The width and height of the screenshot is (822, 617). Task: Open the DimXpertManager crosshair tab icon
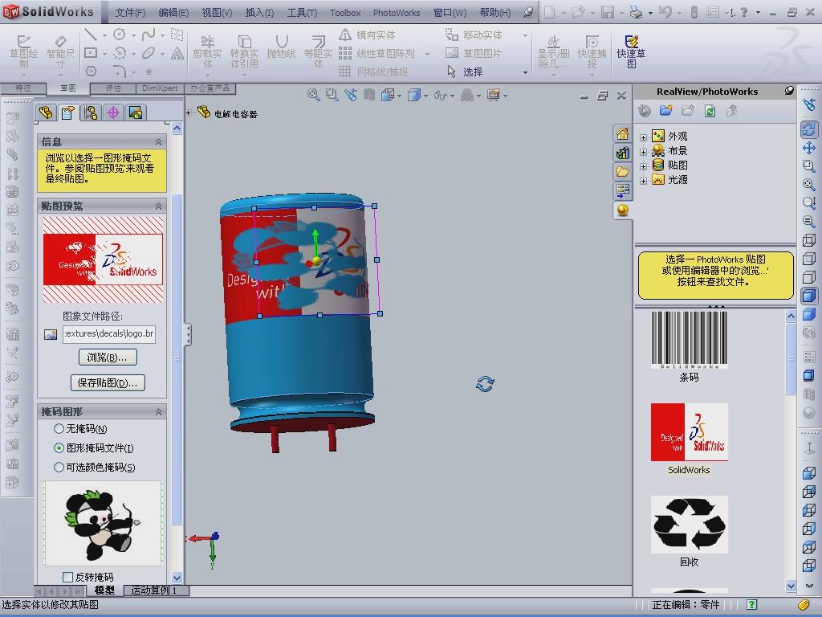click(112, 112)
